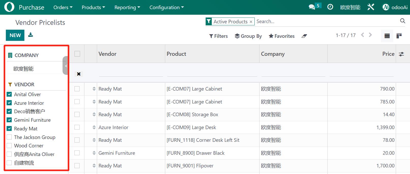Open the Orders menu

pyautogui.click(x=63, y=7)
